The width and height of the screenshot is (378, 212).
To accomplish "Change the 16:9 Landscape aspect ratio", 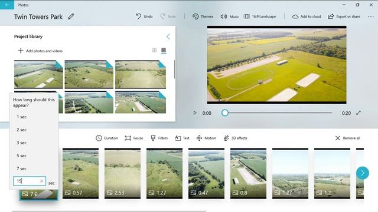I will (x=260, y=16).
